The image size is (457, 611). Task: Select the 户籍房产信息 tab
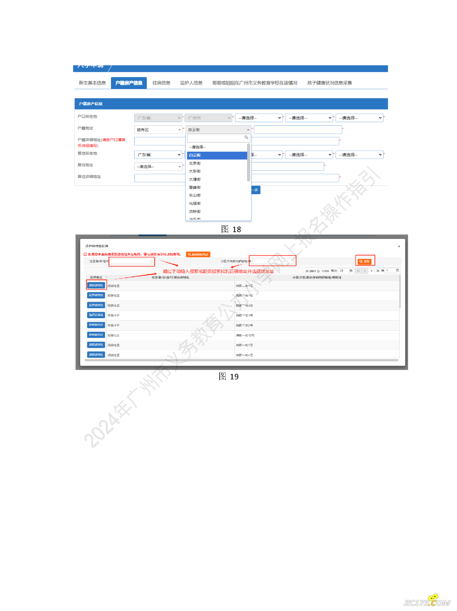pyautogui.click(x=129, y=83)
